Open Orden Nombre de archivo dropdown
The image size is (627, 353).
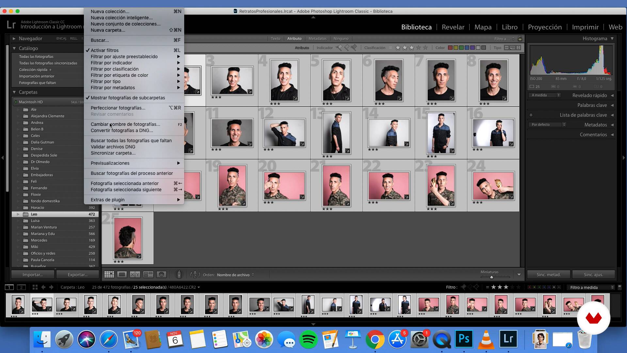click(235, 275)
